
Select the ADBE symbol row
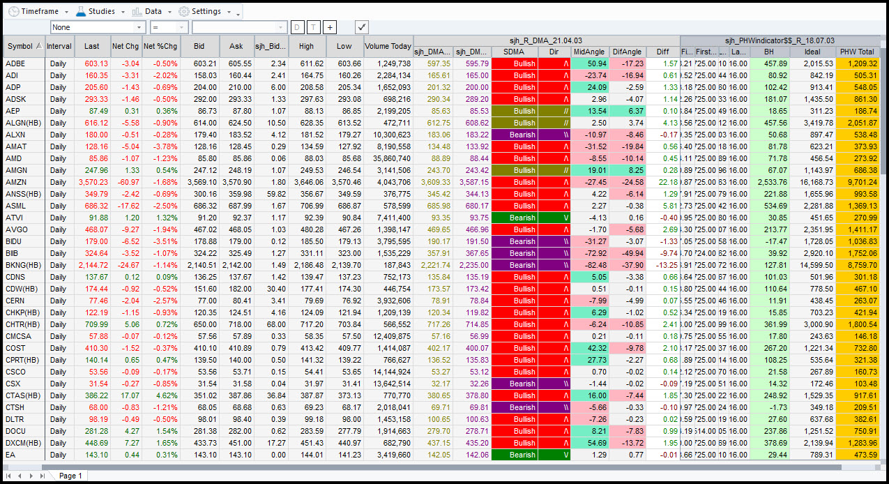pyautogui.click(x=24, y=63)
